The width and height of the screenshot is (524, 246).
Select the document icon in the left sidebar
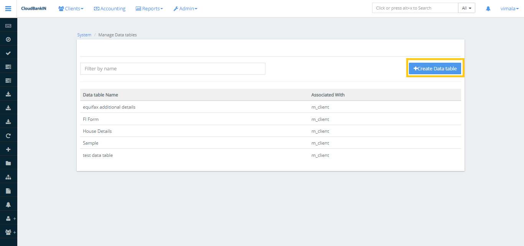(8, 190)
